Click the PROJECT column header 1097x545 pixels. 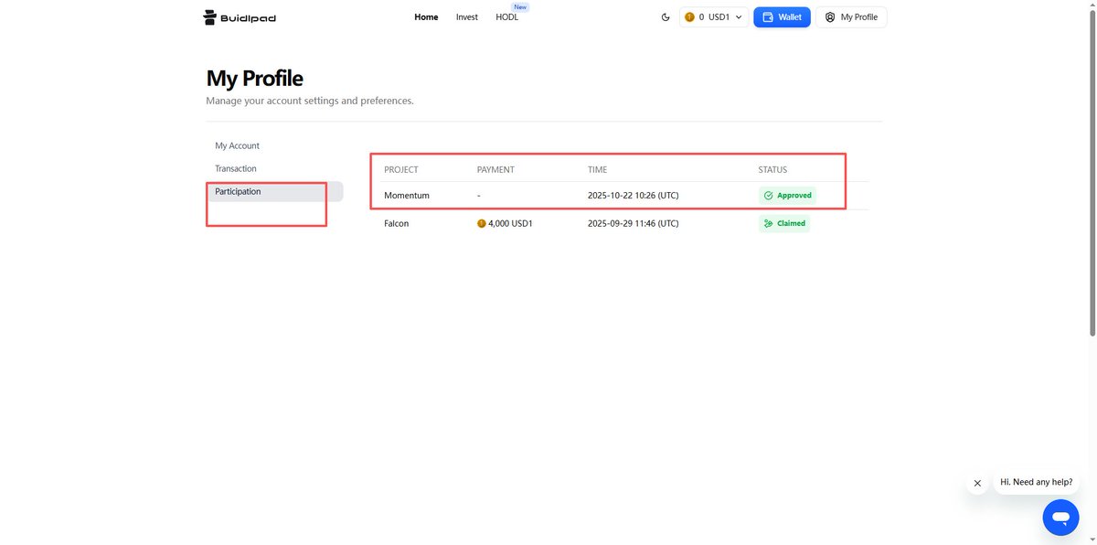click(401, 170)
